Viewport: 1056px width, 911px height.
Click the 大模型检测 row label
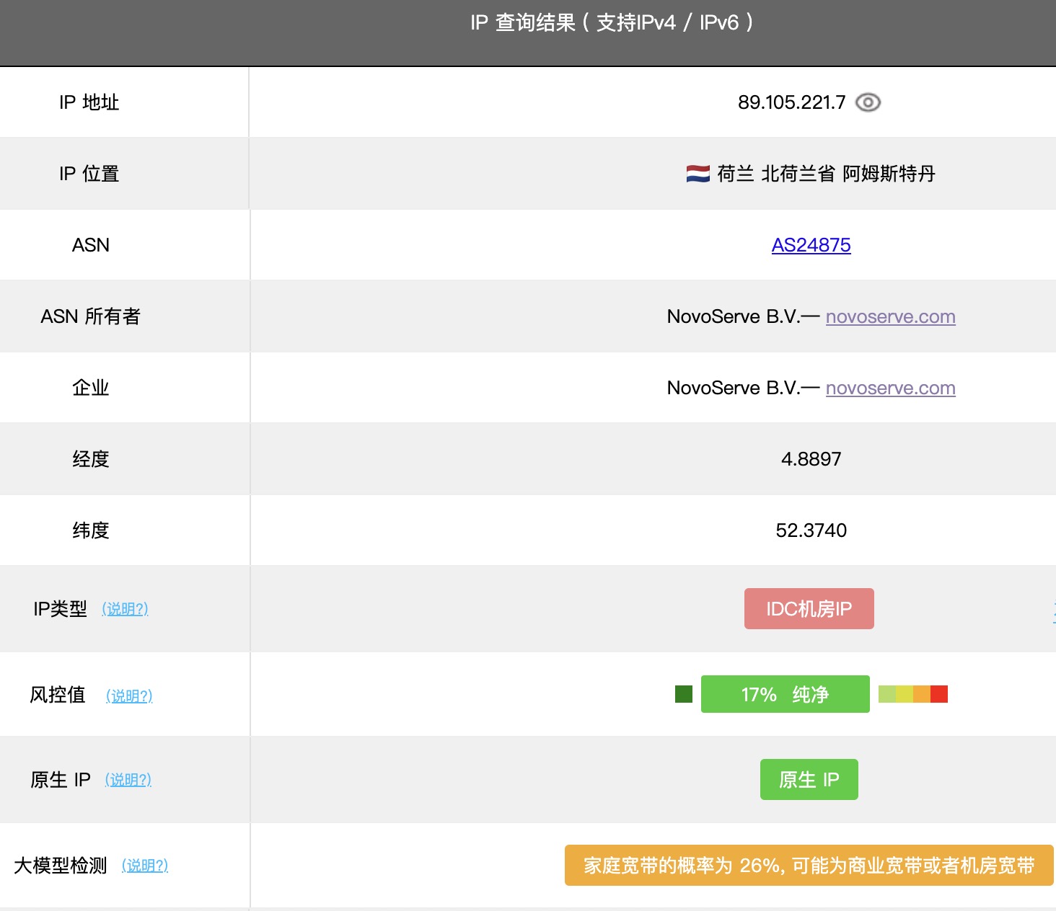pos(61,866)
